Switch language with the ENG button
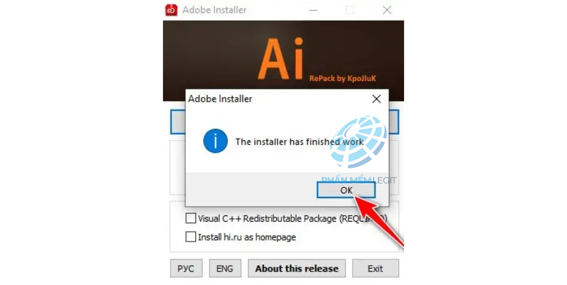The height and width of the screenshot is (285, 567). [225, 268]
